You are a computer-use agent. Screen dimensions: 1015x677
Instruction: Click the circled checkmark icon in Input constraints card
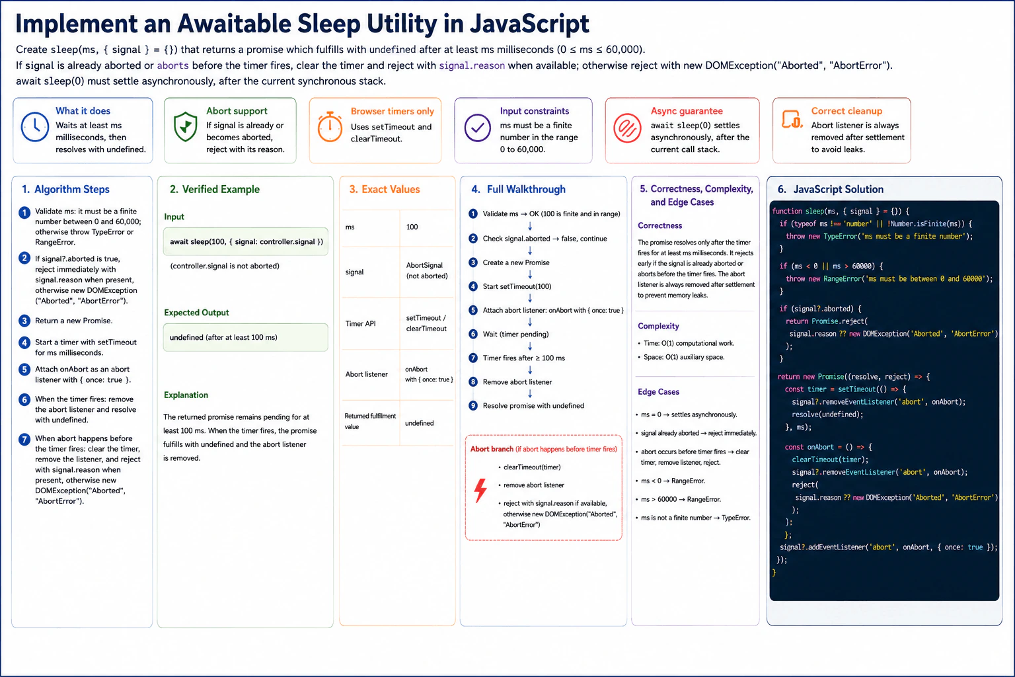(x=477, y=128)
